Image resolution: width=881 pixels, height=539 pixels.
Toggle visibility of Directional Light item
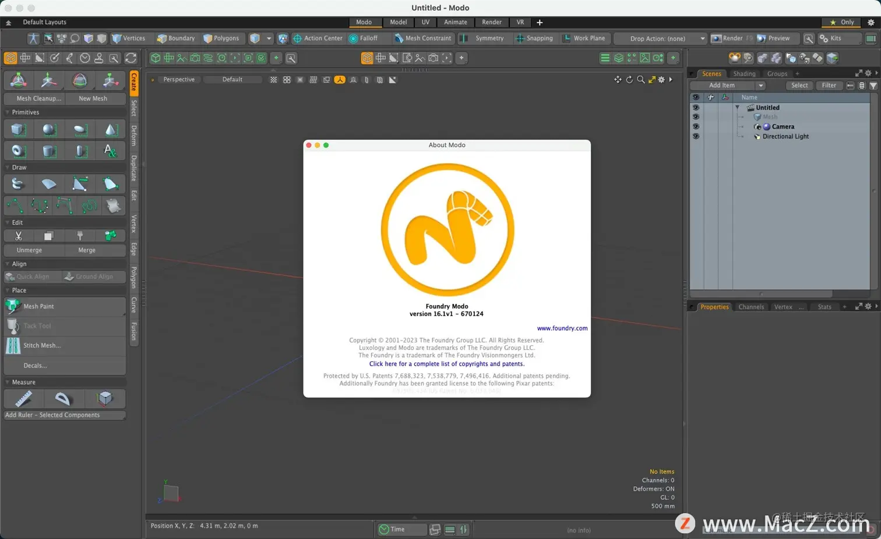696,136
